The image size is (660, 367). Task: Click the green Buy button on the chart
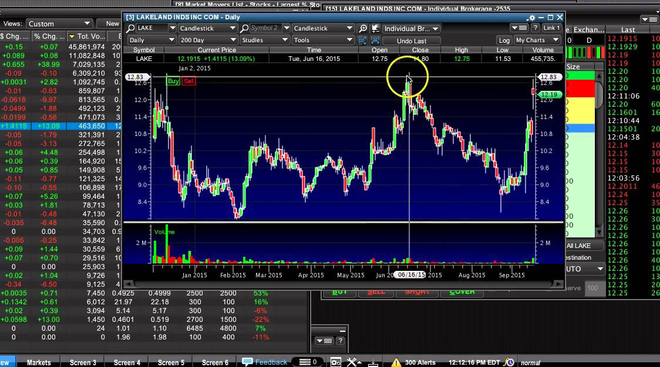click(173, 81)
